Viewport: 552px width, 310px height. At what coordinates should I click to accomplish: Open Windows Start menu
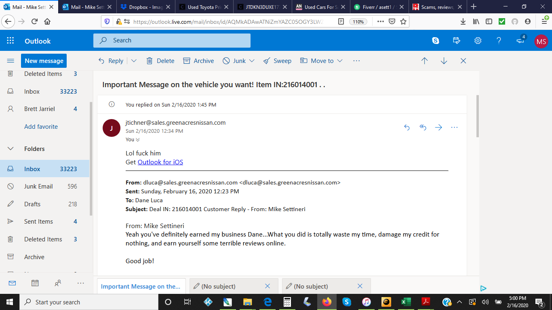[10, 302]
